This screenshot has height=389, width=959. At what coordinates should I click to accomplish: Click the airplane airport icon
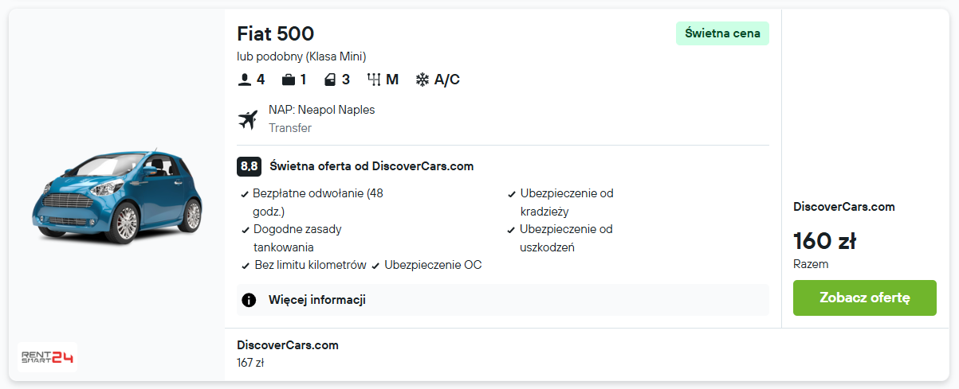pos(249,119)
